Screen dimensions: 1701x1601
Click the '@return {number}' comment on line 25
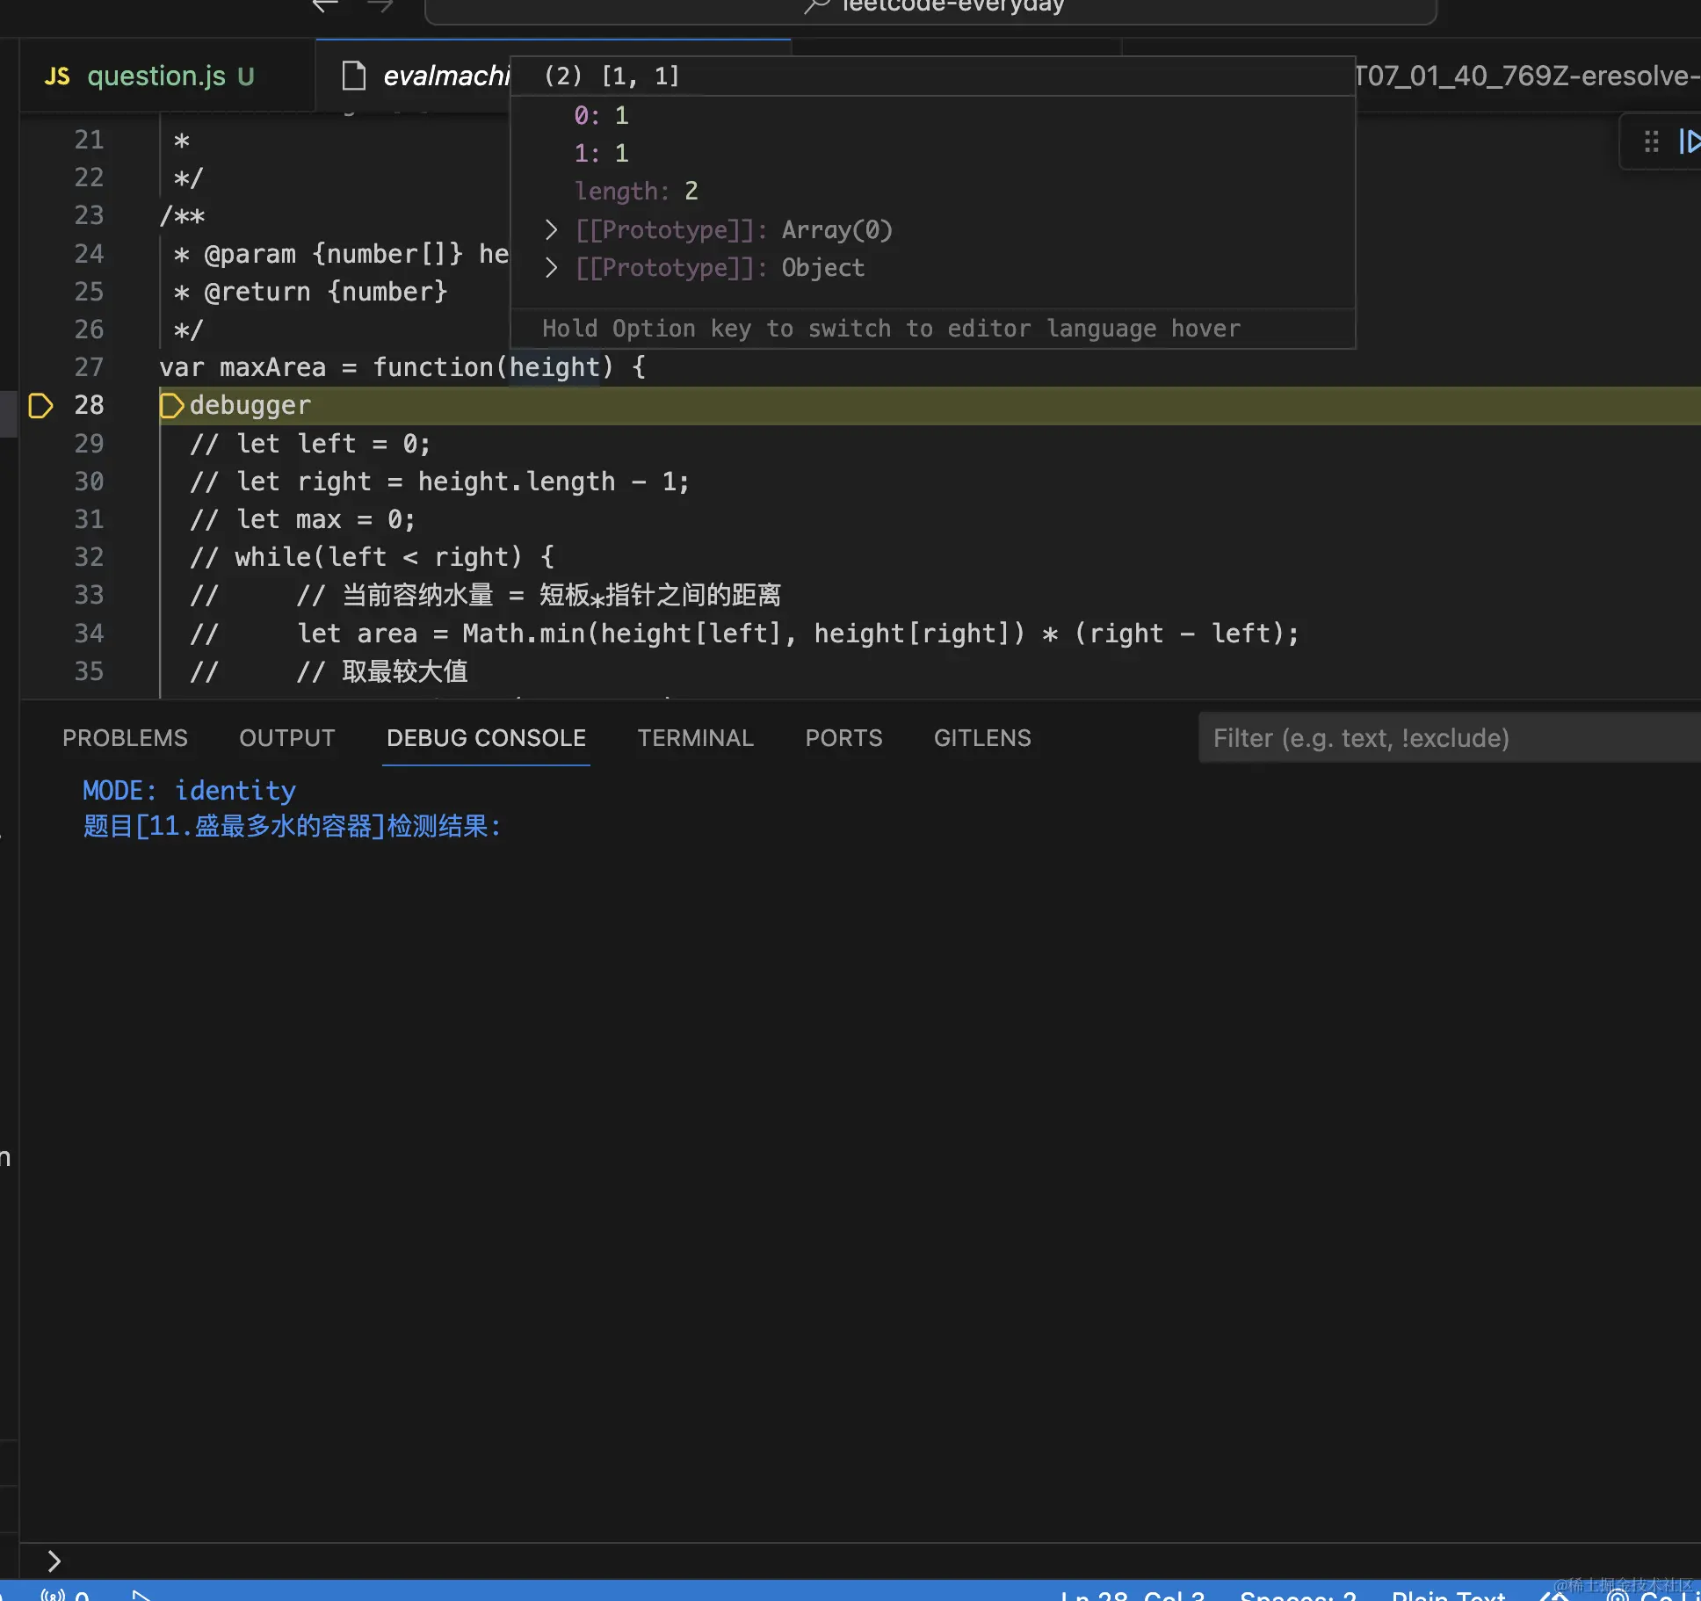pos(325,292)
